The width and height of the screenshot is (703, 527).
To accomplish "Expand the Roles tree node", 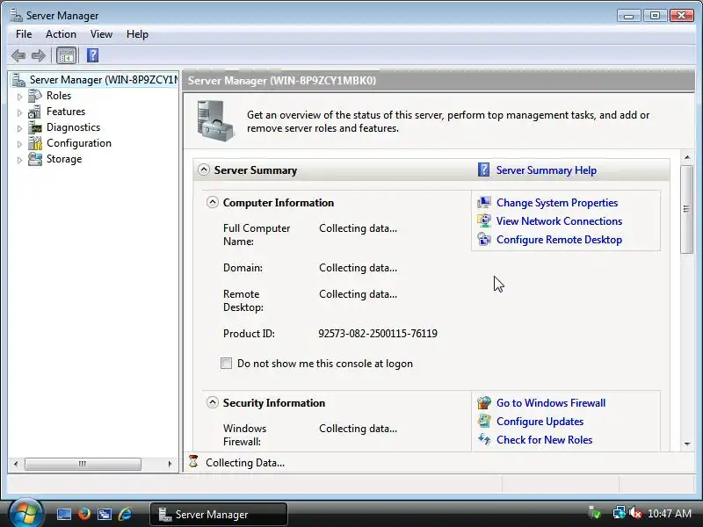I will [19, 97].
